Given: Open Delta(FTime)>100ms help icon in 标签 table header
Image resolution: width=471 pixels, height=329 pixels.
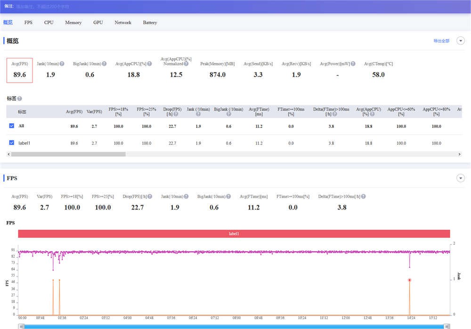Looking at the screenshot, I should [334, 114].
